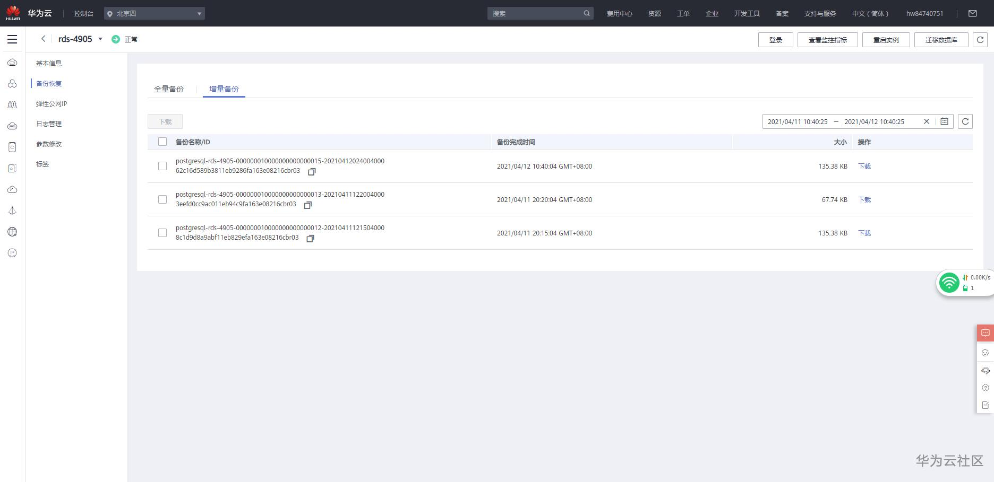Open the hamburger menu icon

coord(12,39)
